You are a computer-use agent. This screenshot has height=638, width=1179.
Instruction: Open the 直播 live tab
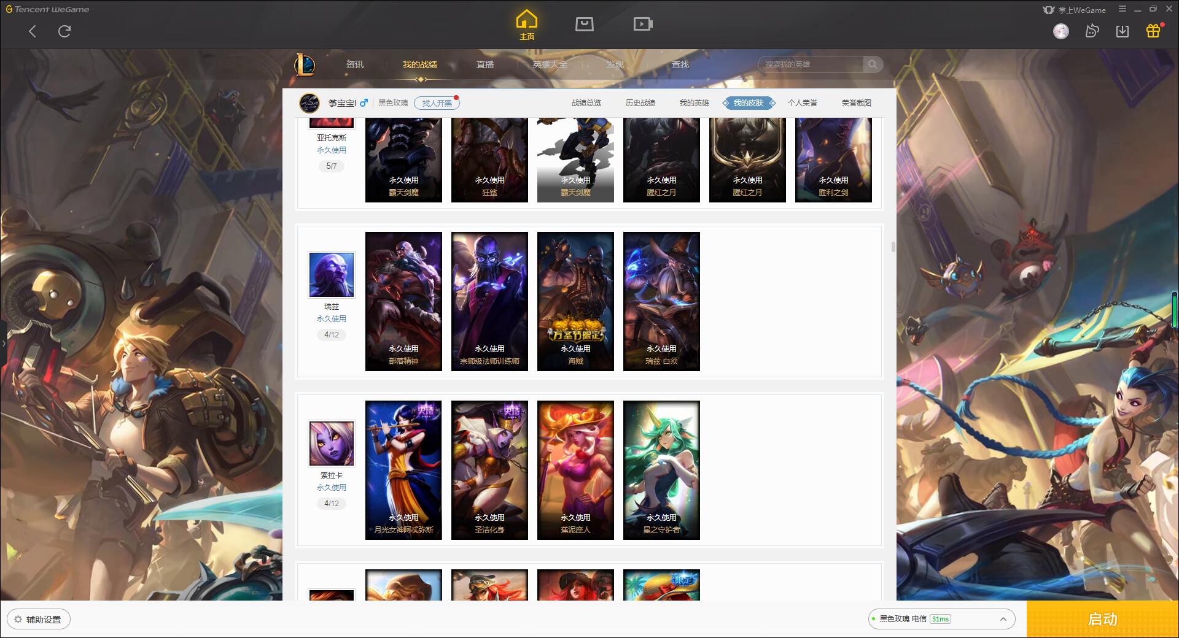(485, 64)
